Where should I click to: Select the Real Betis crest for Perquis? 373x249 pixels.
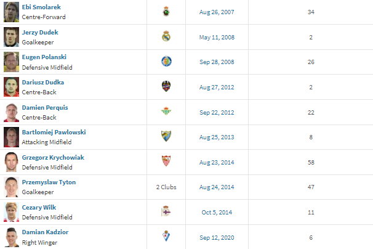[166, 112]
